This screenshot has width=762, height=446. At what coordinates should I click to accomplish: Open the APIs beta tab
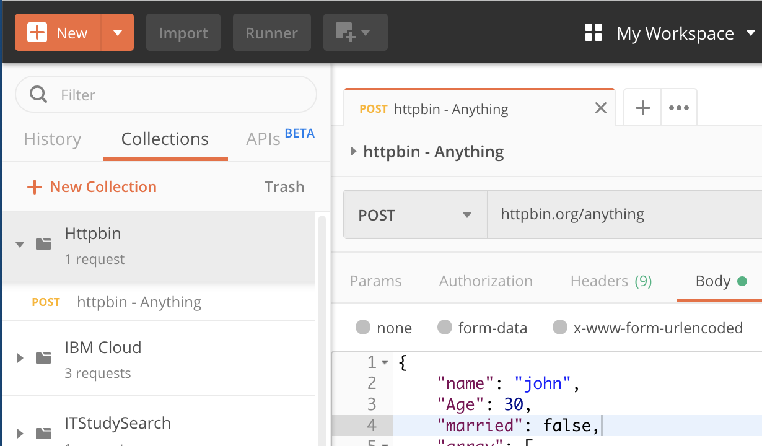click(x=280, y=138)
